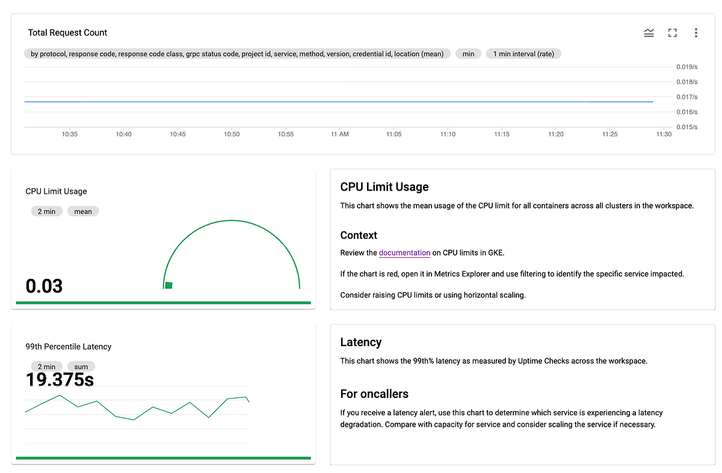Click the sum chip on latency card
The height and width of the screenshot is (473, 722).
coord(81,366)
